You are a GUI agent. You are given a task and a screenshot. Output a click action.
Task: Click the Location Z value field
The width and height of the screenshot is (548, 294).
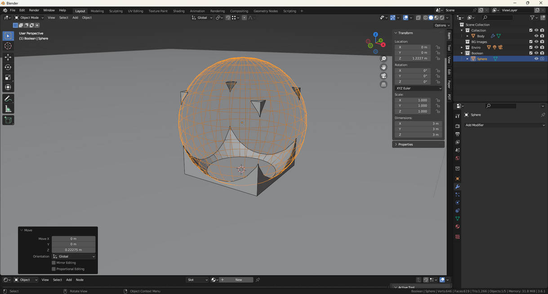(x=413, y=58)
